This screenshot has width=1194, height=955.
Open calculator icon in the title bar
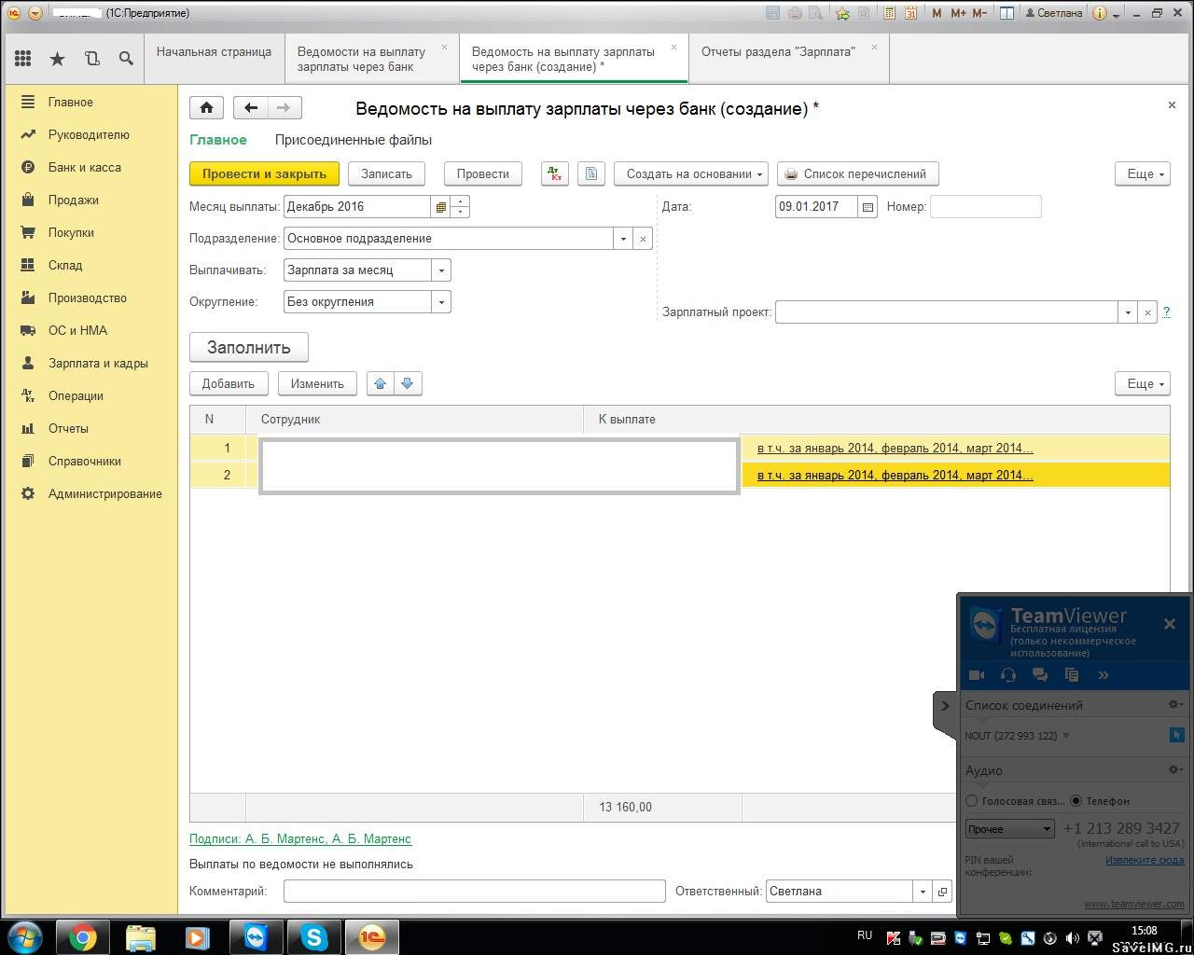pos(888,13)
